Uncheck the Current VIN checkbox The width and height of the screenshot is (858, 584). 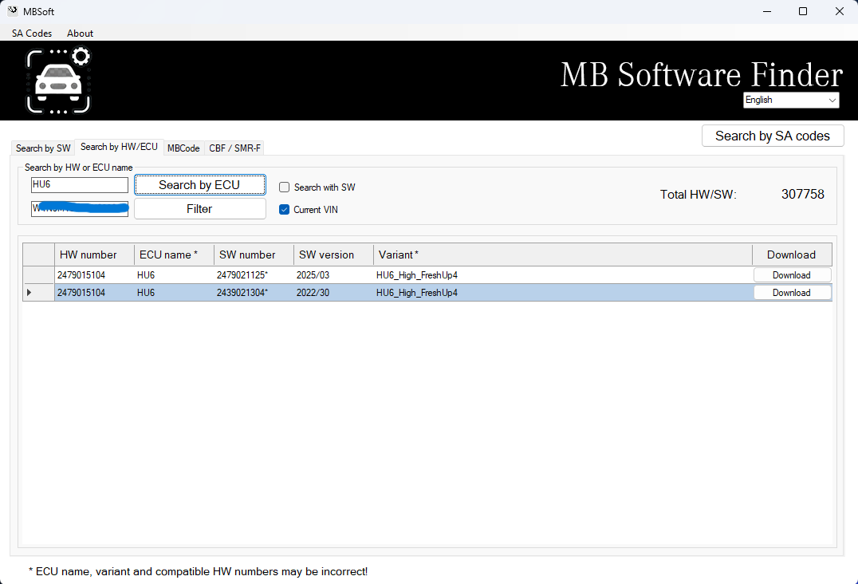click(x=285, y=210)
